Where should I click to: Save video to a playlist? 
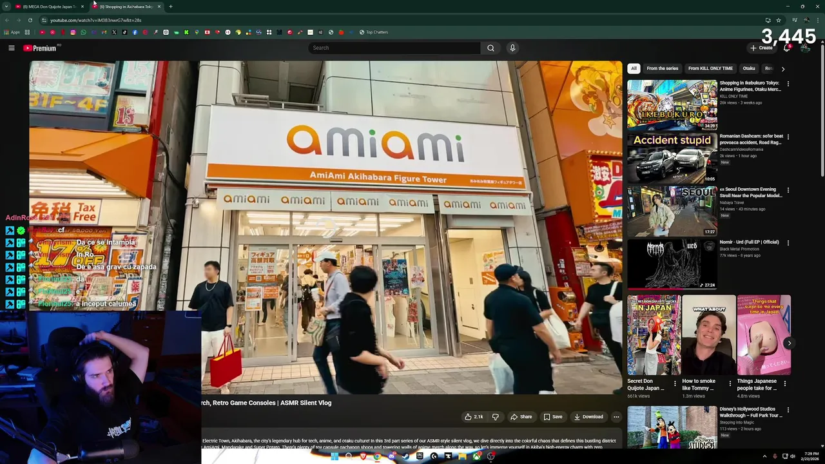point(553,417)
